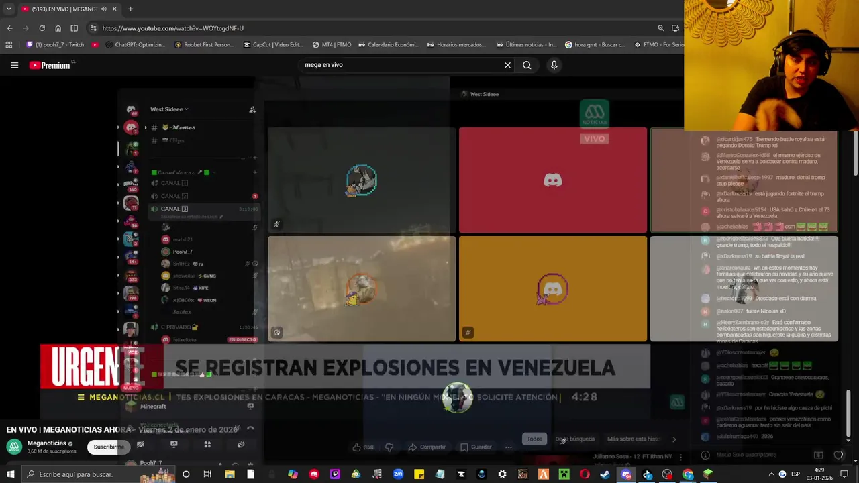Open Twitch from the Windows taskbar
The height and width of the screenshot is (483, 859).
point(336,474)
